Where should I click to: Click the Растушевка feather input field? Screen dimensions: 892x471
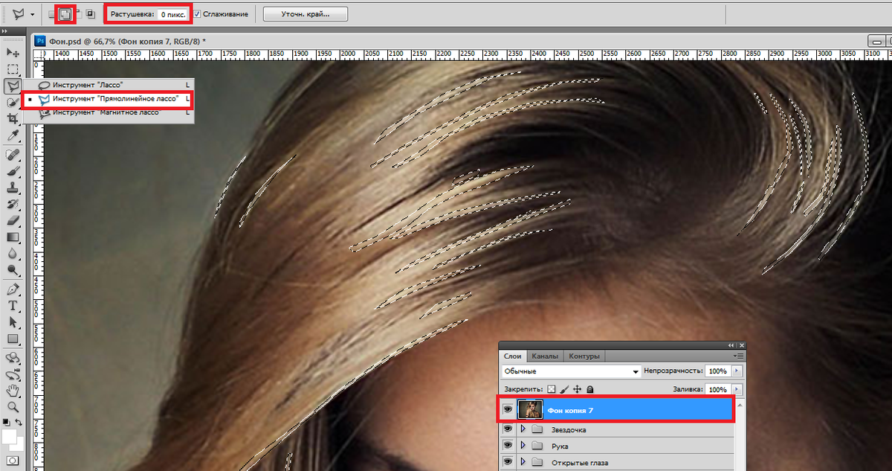(x=172, y=14)
